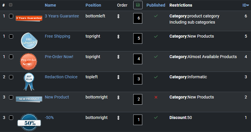This screenshot has height=132, width=251.
Task: Sort the table by Name column
Action: click(x=50, y=5)
